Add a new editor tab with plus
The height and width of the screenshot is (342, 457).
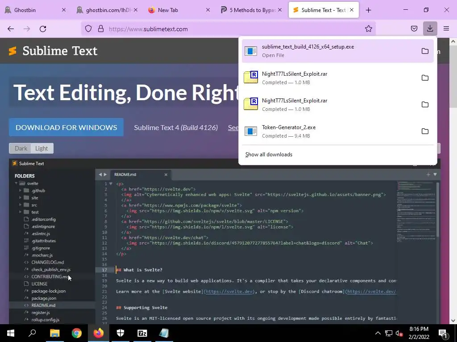click(x=428, y=175)
